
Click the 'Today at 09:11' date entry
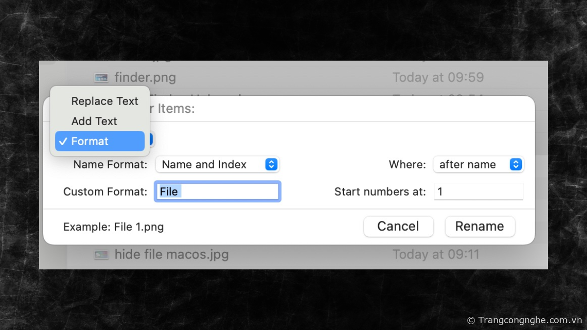(435, 254)
